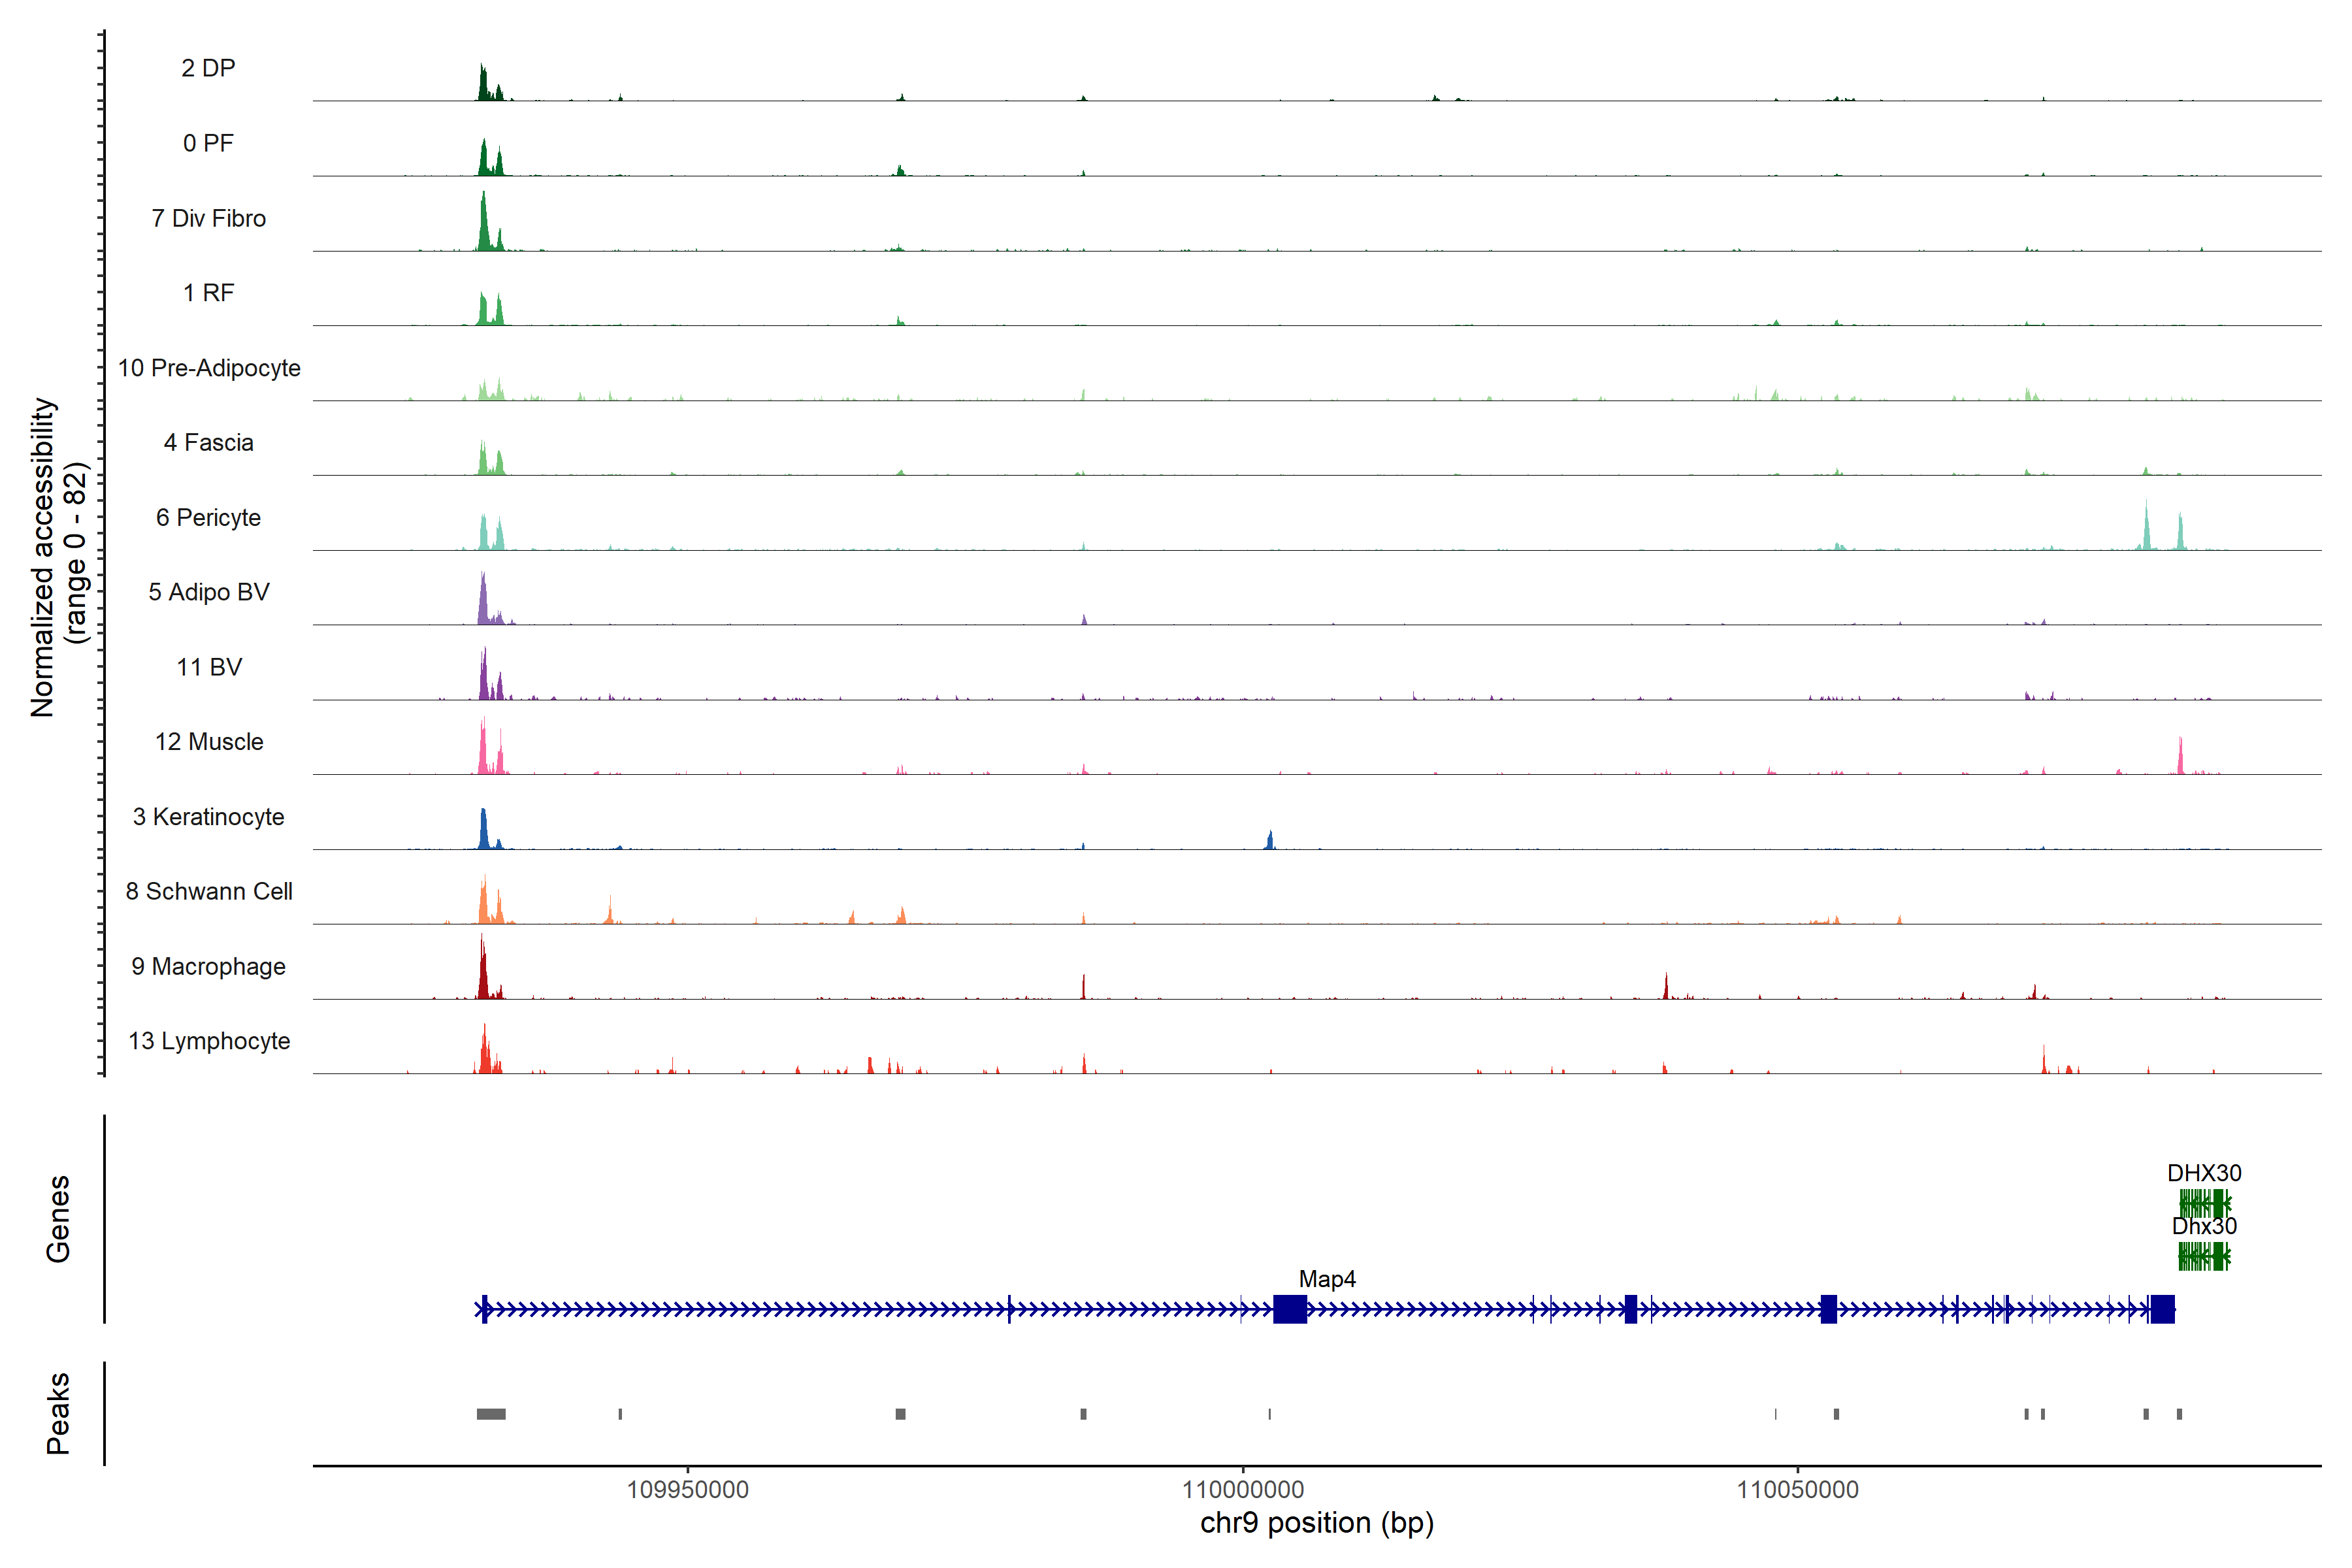
Task: Click the 13 Lymphocyte track label
Action: (x=209, y=1041)
